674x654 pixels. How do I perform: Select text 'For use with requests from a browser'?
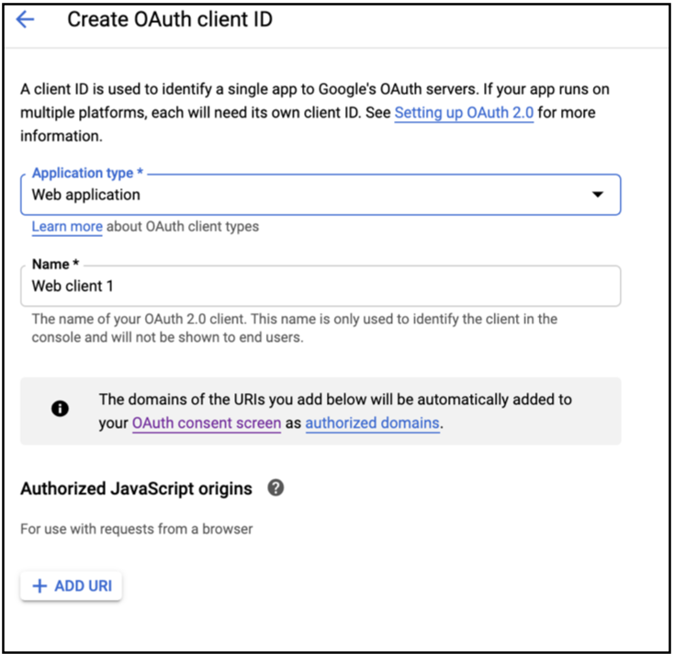click(x=137, y=529)
